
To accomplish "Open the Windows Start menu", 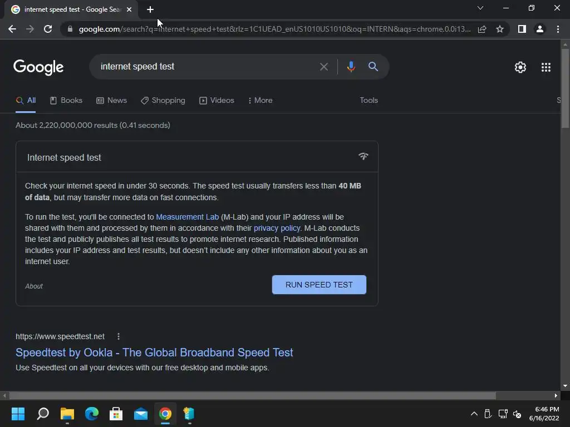I will 18,414.
